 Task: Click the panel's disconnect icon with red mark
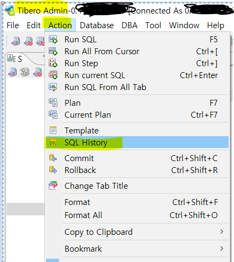point(37,72)
